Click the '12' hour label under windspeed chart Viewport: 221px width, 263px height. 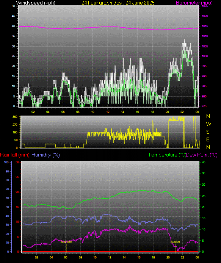pos(108,112)
